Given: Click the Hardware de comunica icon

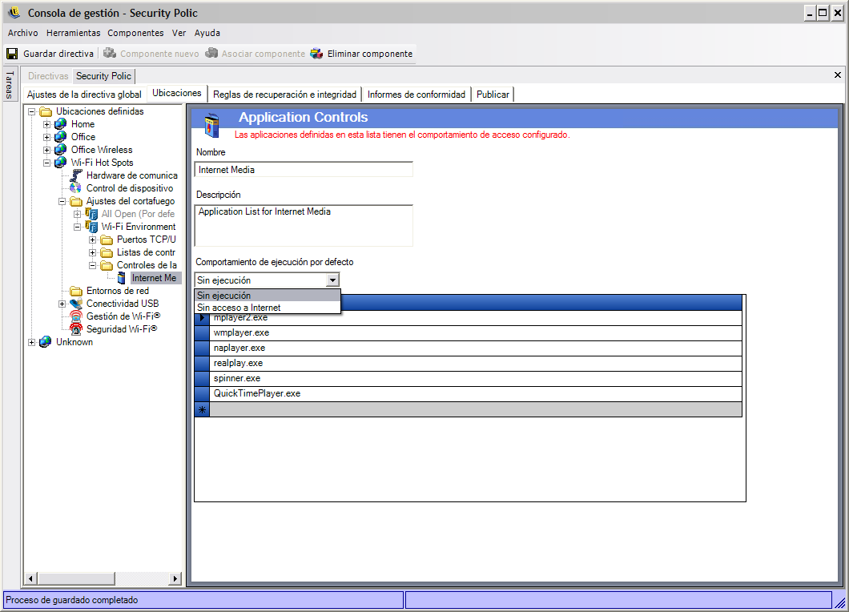Looking at the screenshot, I should [x=76, y=175].
